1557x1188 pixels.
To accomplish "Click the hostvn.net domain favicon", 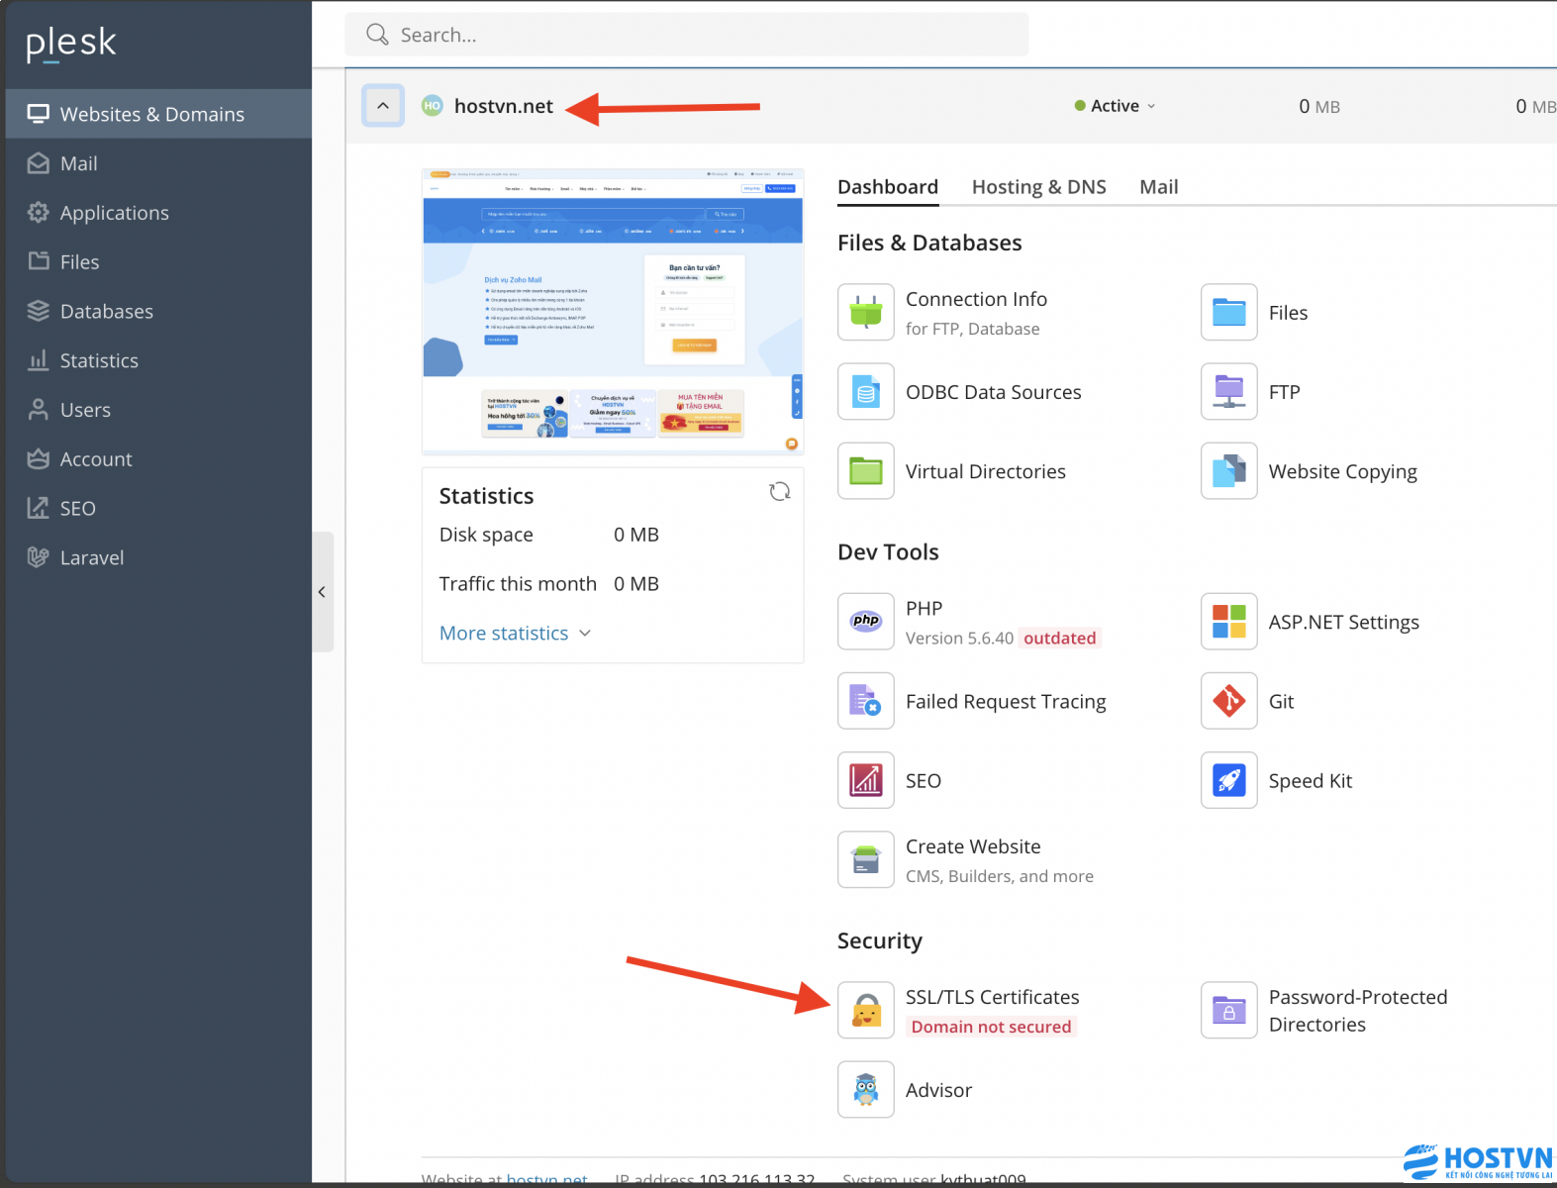I will [433, 106].
